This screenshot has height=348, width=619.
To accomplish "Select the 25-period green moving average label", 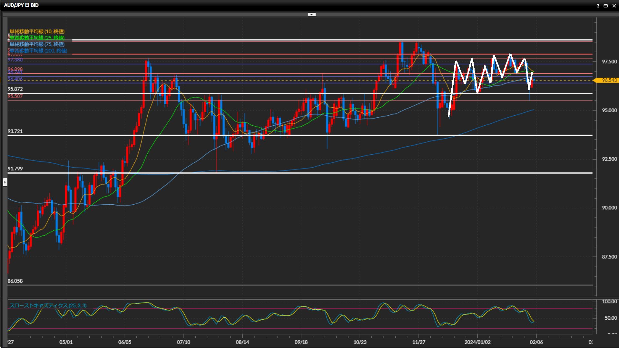I will click(x=37, y=38).
